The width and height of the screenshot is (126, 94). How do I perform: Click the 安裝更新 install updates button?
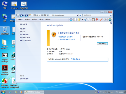[102, 44]
